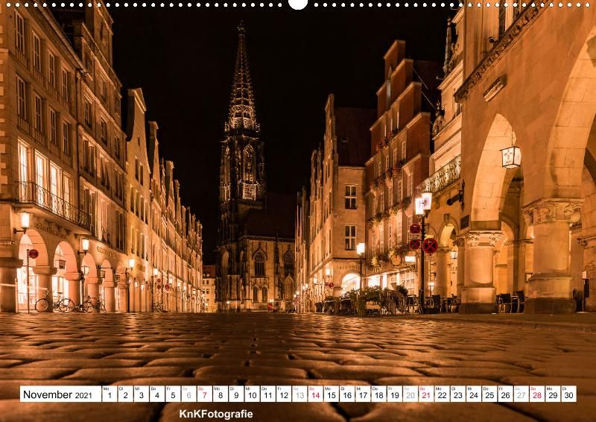Pick day 2 in the calendar strip
Image resolution: width=596 pixels, height=422 pixels.
[x=125, y=394]
